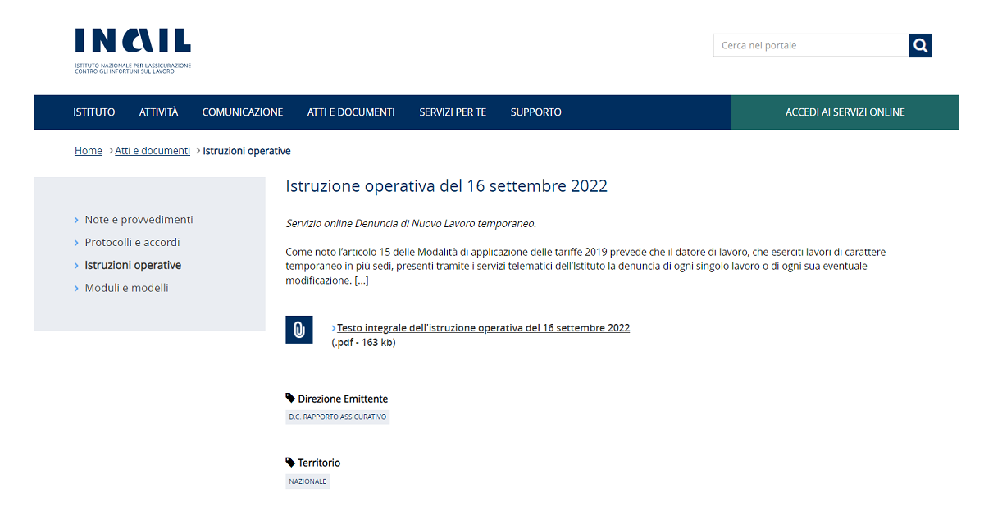Click the 'Direzione Emittente' heading
984x520 pixels.
[343, 399]
